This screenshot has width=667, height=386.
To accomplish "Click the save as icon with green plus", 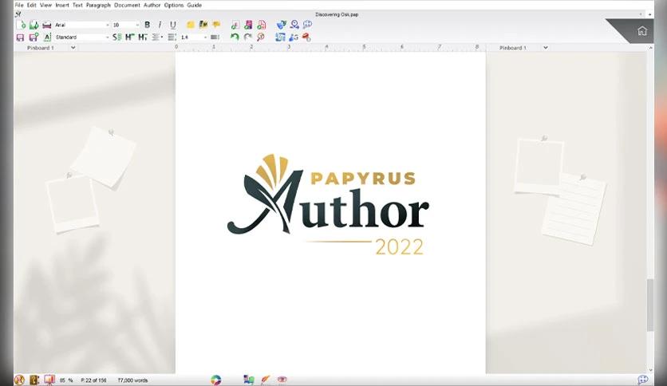I will click(34, 37).
